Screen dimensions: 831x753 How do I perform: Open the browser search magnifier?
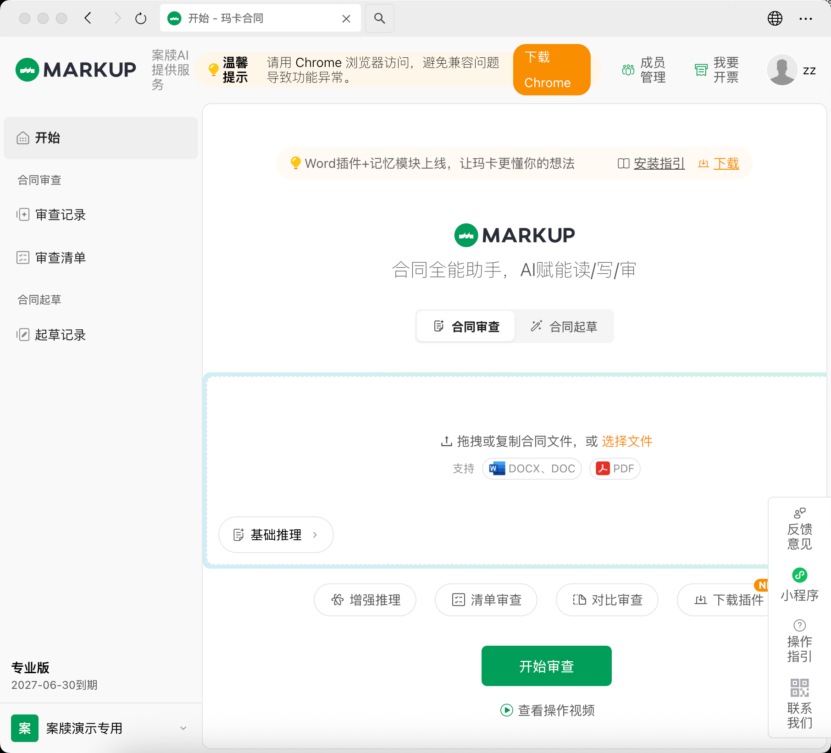click(379, 18)
